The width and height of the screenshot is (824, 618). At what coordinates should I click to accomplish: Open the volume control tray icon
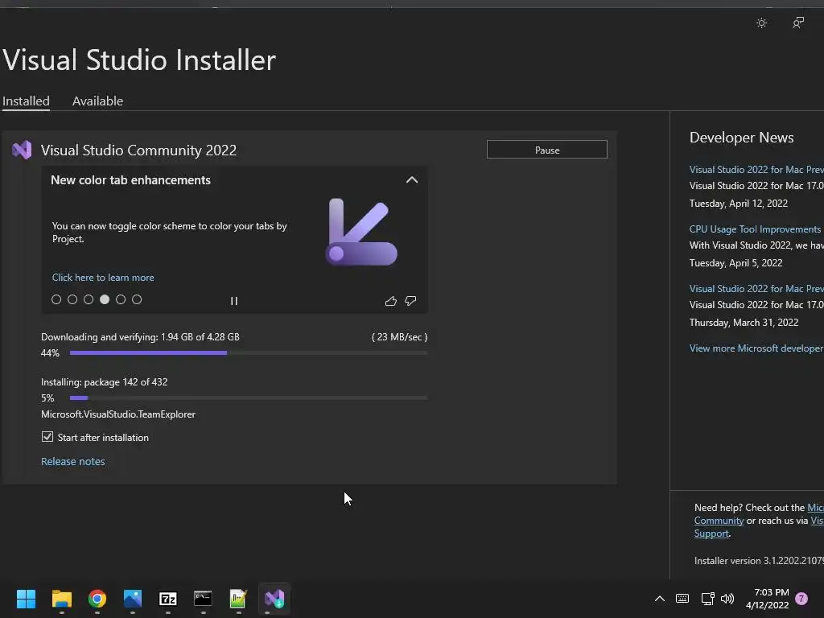(727, 599)
